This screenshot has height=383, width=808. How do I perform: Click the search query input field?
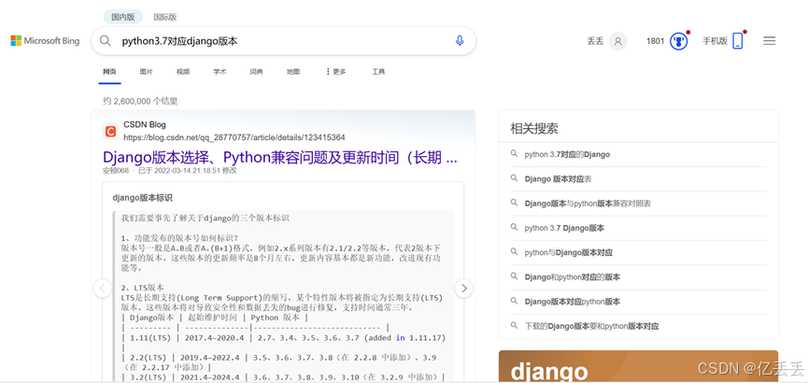point(283,41)
